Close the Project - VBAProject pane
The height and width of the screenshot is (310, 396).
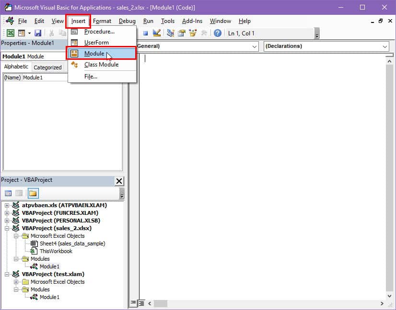coord(119,181)
